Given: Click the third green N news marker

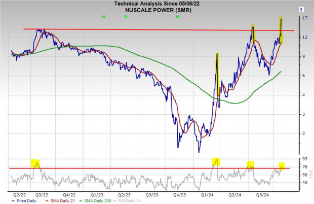Looking at the screenshot, I should coord(177,17).
